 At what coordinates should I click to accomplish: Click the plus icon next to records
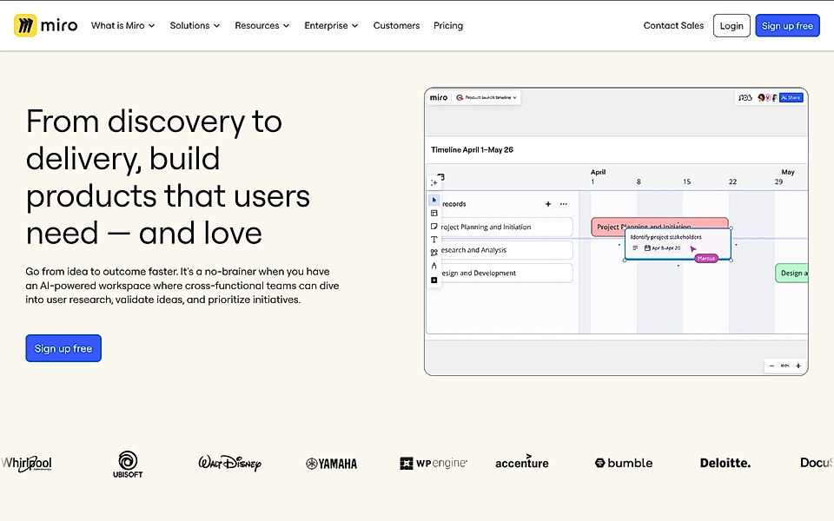click(x=547, y=203)
